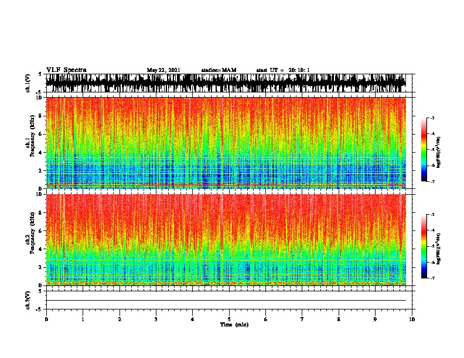The width and height of the screenshot is (464, 358).
Task: Click the ch.1 waveform strip at the top
Action: pyautogui.click(x=226, y=83)
